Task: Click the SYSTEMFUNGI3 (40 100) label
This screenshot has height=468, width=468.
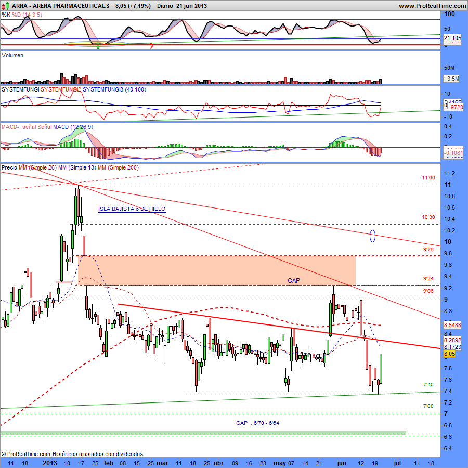Action: point(114,89)
